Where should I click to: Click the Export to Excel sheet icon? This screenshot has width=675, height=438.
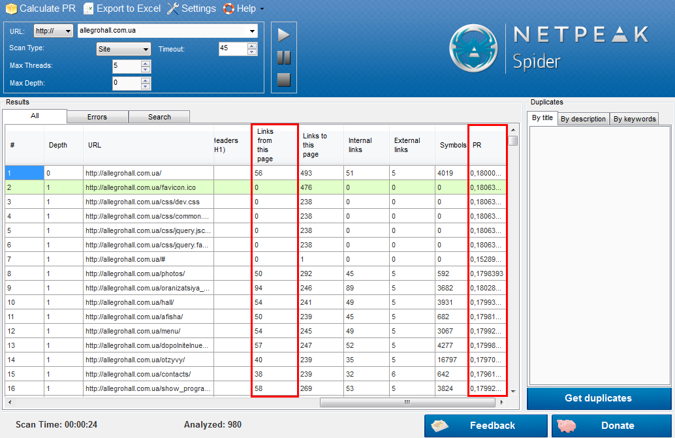88,8
